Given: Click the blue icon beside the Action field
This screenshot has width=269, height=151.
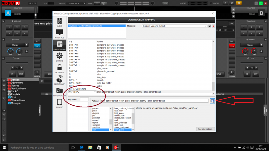Looking at the screenshot, I should coord(212,100).
